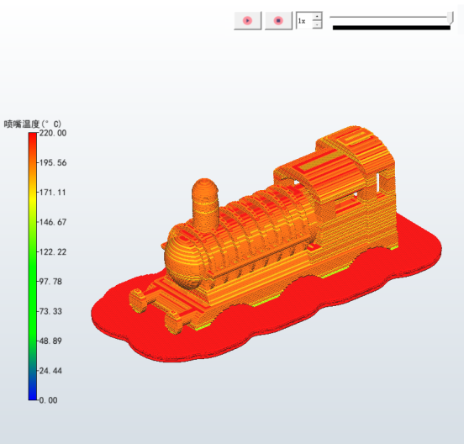Decrease playback speed with down arrow
Screen dimensions: 464x444
[x=317, y=24]
